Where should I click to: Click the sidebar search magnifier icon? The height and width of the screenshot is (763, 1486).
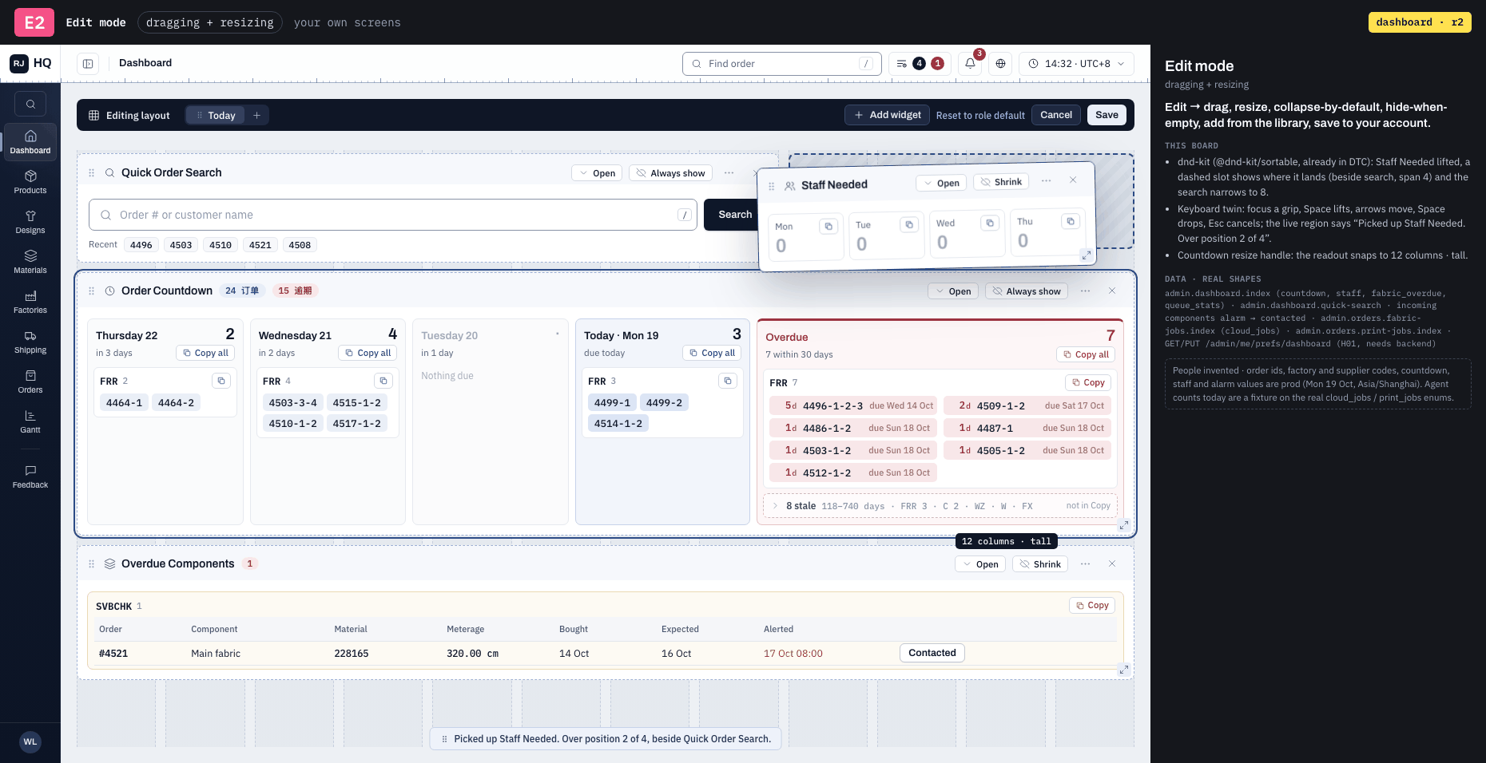(x=30, y=104)
